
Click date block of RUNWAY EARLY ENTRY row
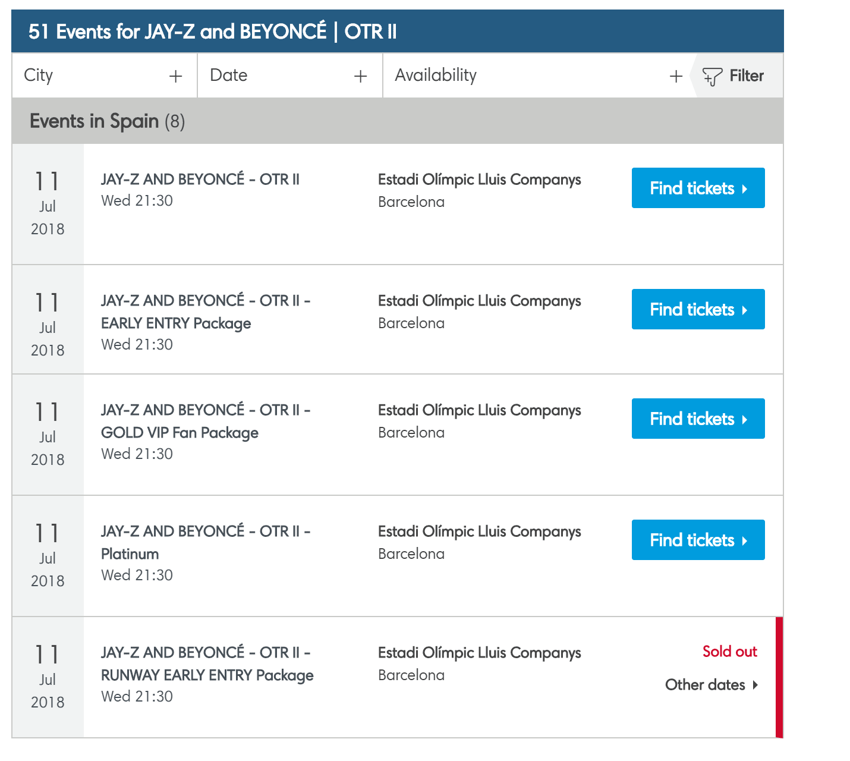[48, 677]
